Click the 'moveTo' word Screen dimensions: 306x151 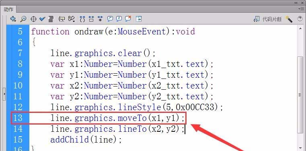coord(132,118)
